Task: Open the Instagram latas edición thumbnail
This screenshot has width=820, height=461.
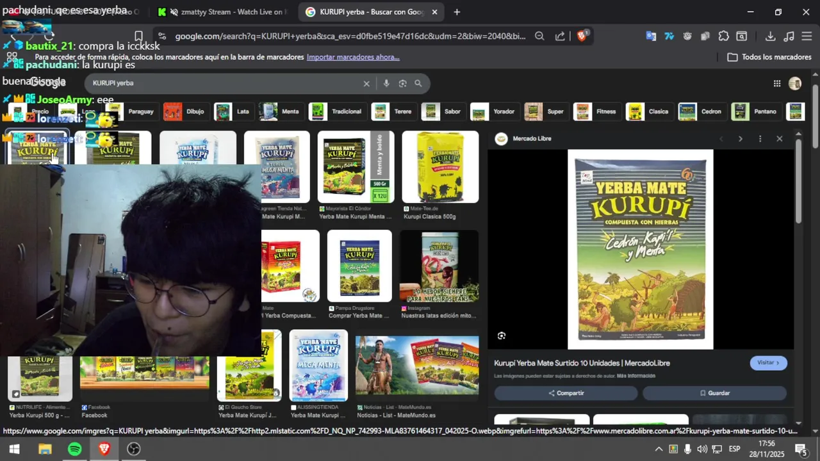Action: tap(439, 266)
